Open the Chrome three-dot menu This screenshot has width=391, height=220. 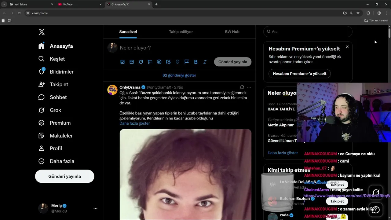coord(387,13)
